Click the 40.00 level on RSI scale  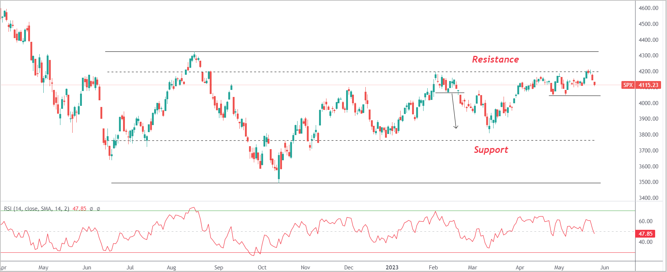click(x=646, y=242)
